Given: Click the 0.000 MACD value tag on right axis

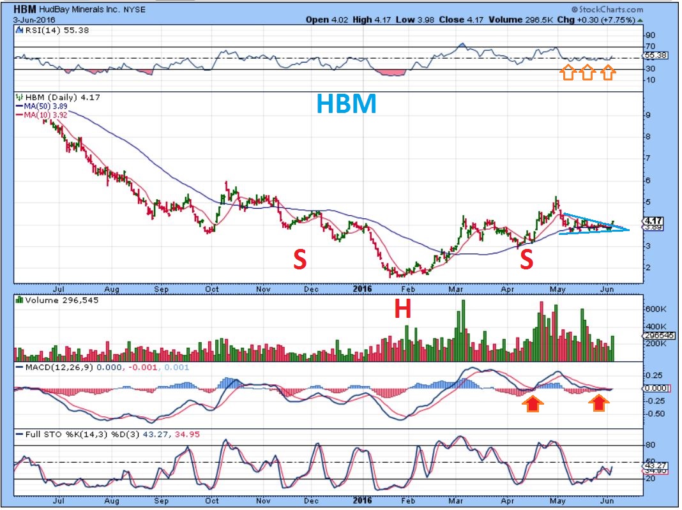Looking at the screenshot, I should click(655, 388).
